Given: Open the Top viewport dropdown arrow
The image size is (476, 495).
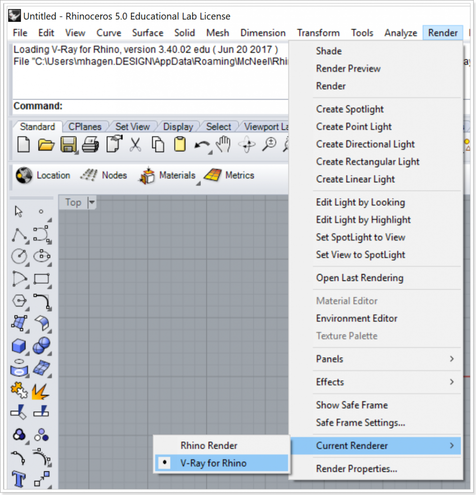Looking at the screenshot, I should [92, 202].
